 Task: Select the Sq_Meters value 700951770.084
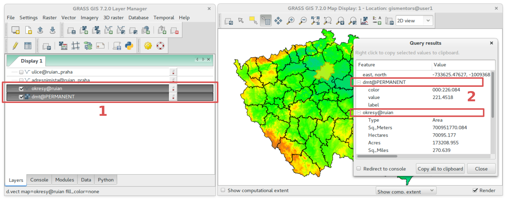pyautogui.click(x=450, y=128)
